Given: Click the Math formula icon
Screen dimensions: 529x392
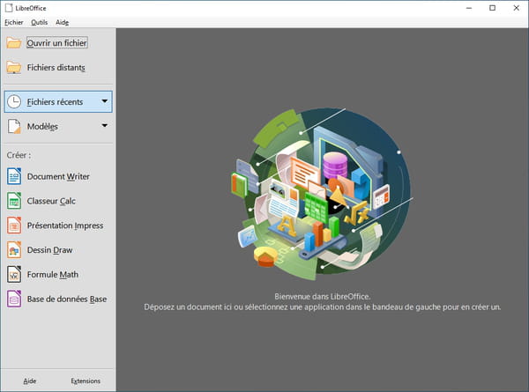Looking at the screenshot, I should click(x=14, y=274).
